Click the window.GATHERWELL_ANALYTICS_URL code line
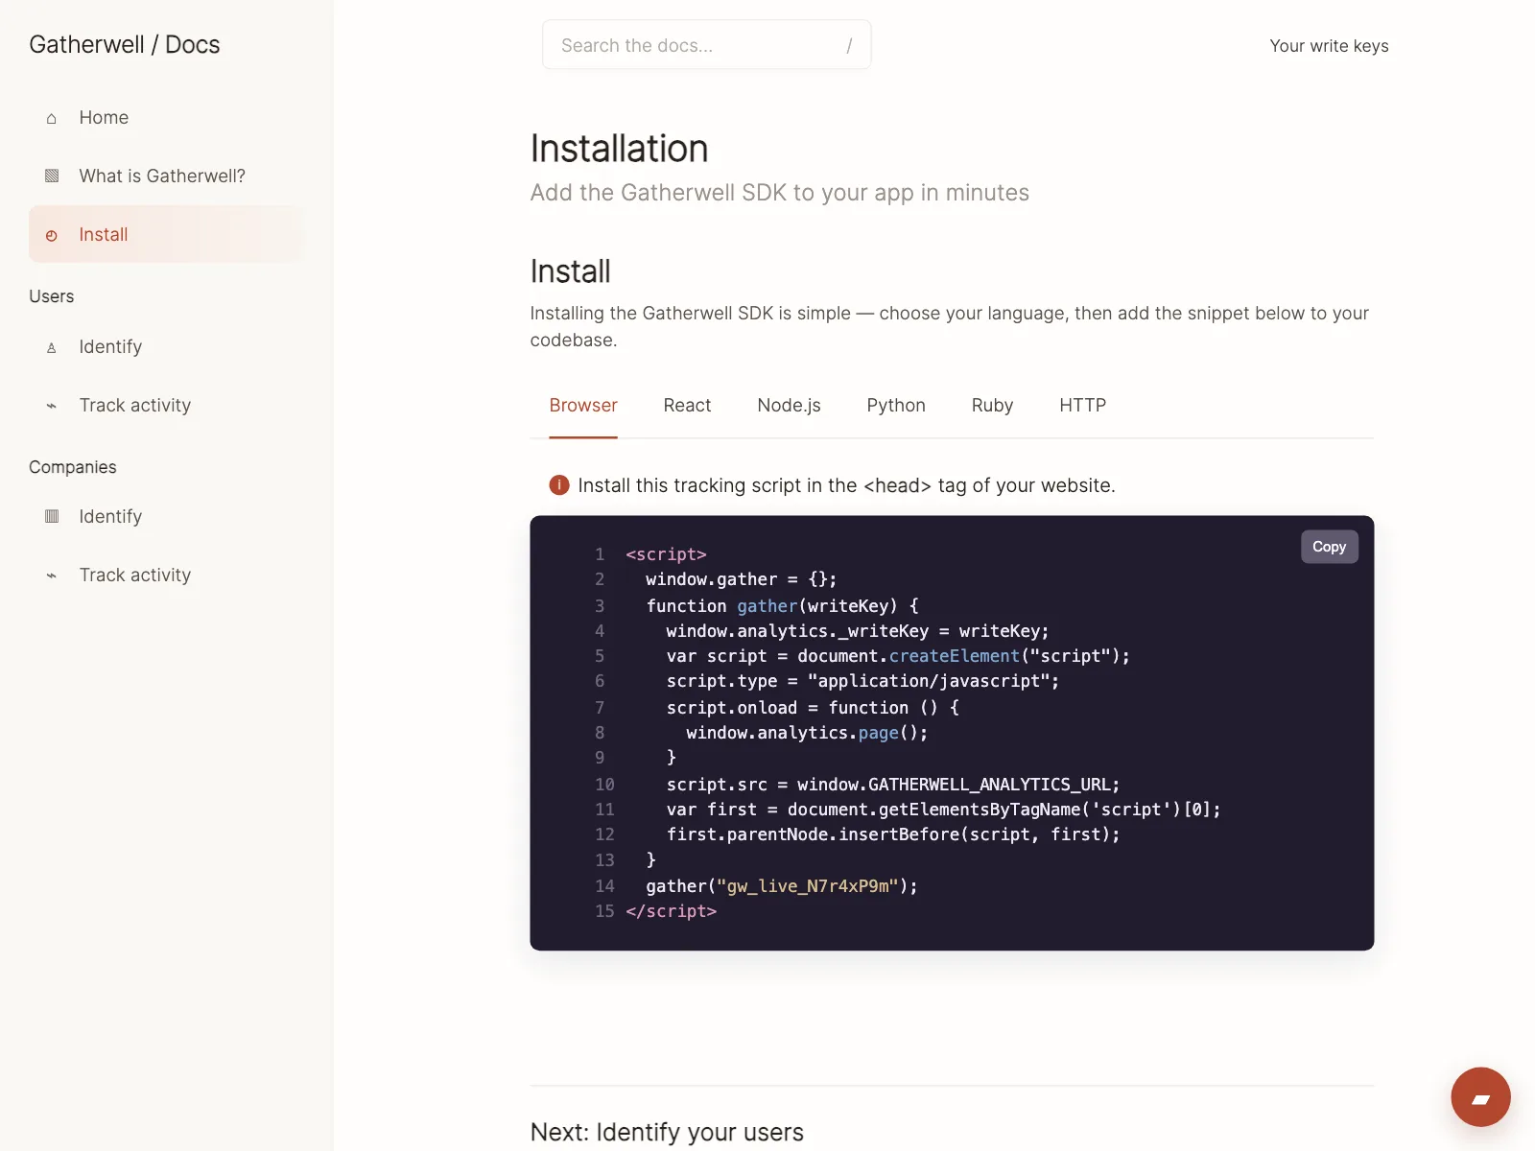 click(893, 785)
